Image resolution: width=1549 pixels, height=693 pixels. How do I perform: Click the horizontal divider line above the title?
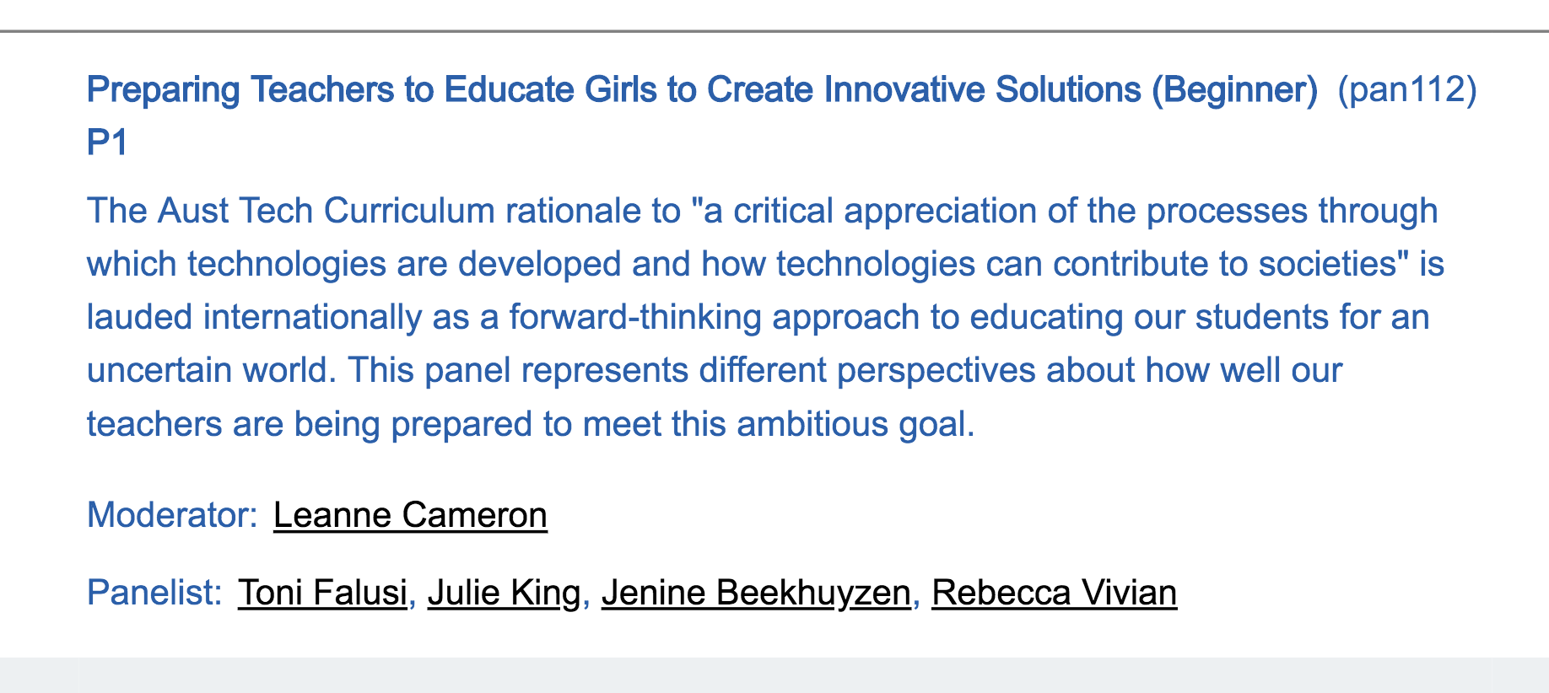(774, 31)
